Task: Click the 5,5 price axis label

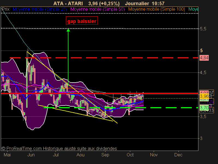Action: point(203,29)
